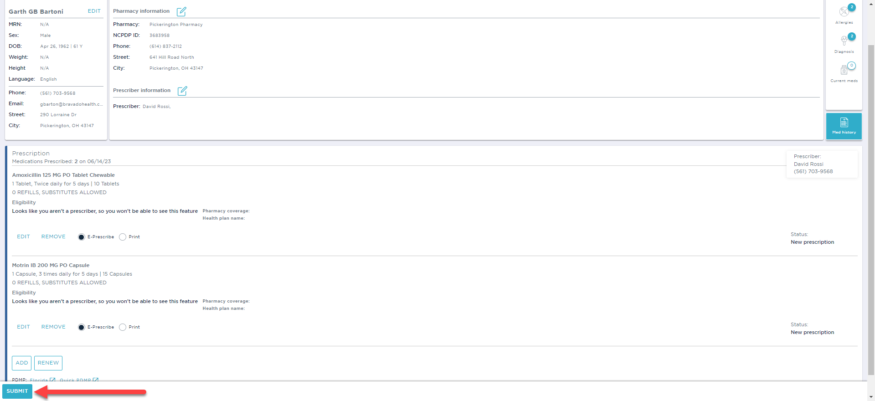Select Print option for Motrin IB

[x=123, y=327]
